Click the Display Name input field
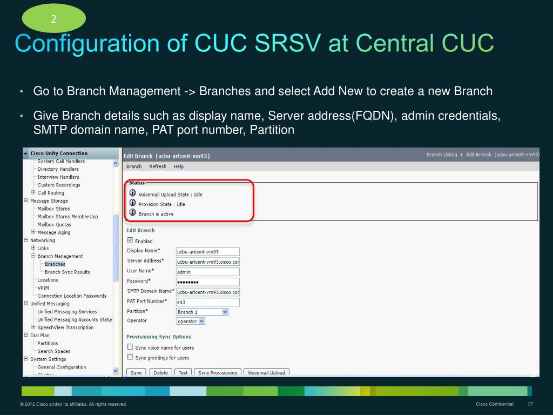The height and width of the screenshot is (415, 553). (x=208, y=252)
